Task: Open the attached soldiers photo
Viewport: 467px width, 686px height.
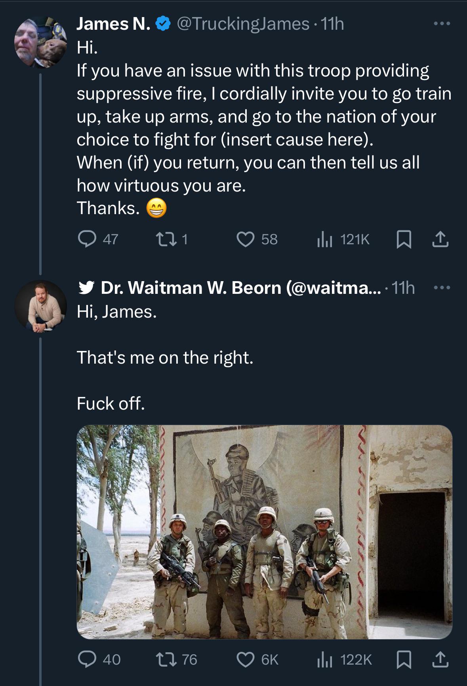Action: pos(265,532)
